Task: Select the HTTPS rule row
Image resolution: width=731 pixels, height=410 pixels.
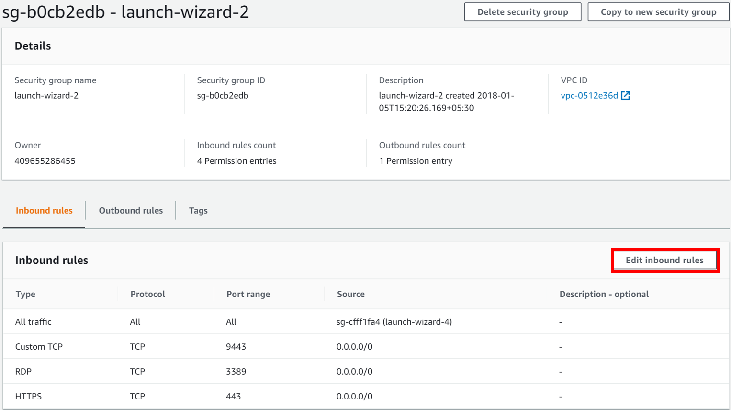Action: [x=28, y=396]
